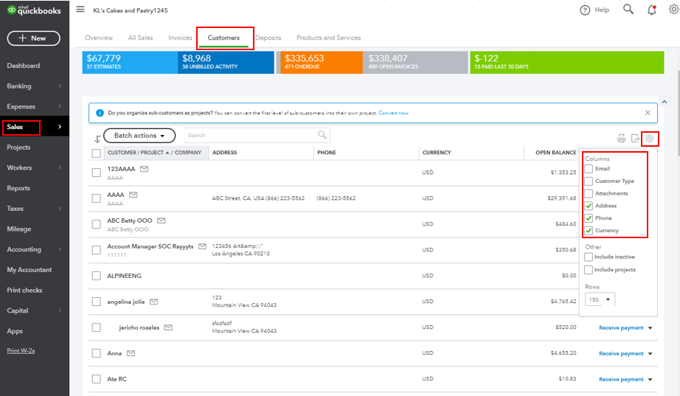The image size is (680, 396).
Task: Click the email envelope icon beside 123AAAA
Action: (145, 169)
